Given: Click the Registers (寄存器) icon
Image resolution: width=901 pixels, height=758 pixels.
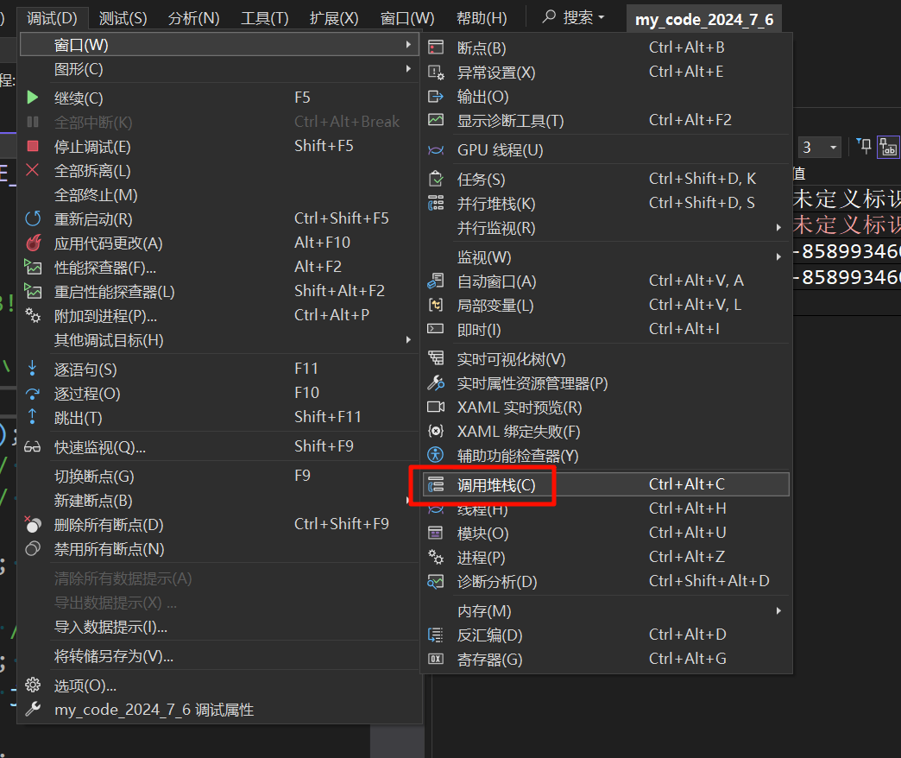Looking at the screenshot, I should [436, 660].
